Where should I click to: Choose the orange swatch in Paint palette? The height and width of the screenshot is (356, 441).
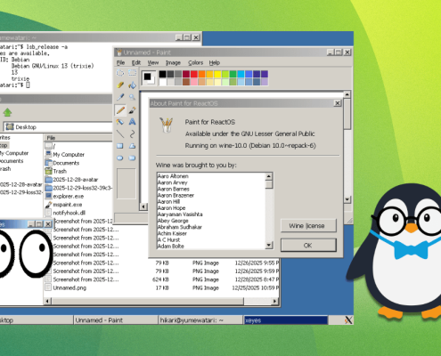tap(201, 74)
